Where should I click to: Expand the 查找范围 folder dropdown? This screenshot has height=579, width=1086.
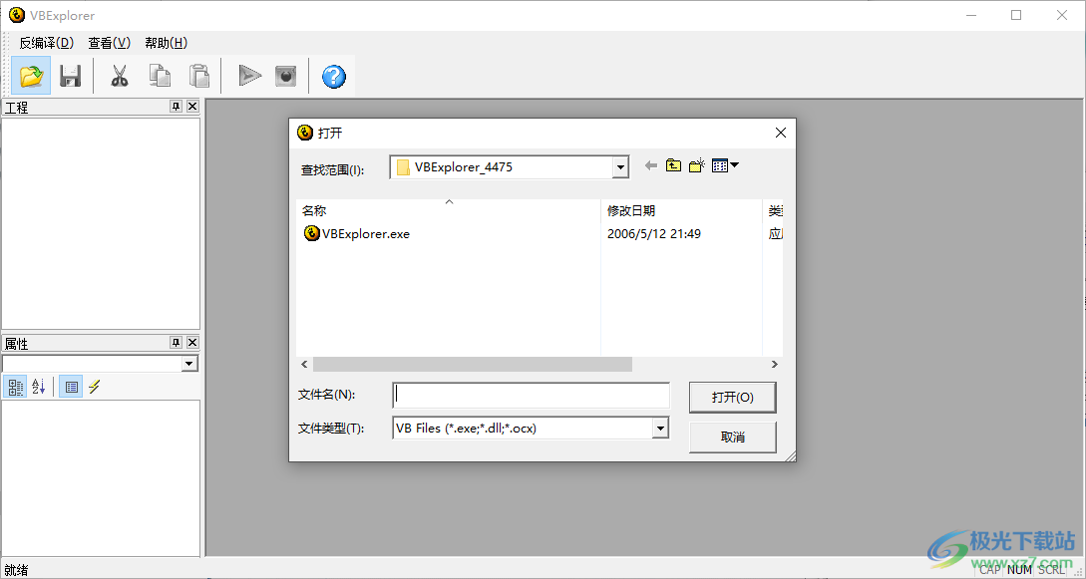620,167
